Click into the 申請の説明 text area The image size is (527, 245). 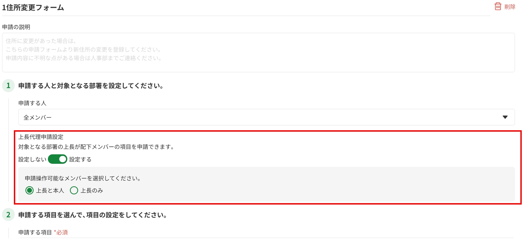pos(259,53)
